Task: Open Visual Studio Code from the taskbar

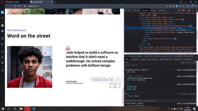Action: (33, 109)
